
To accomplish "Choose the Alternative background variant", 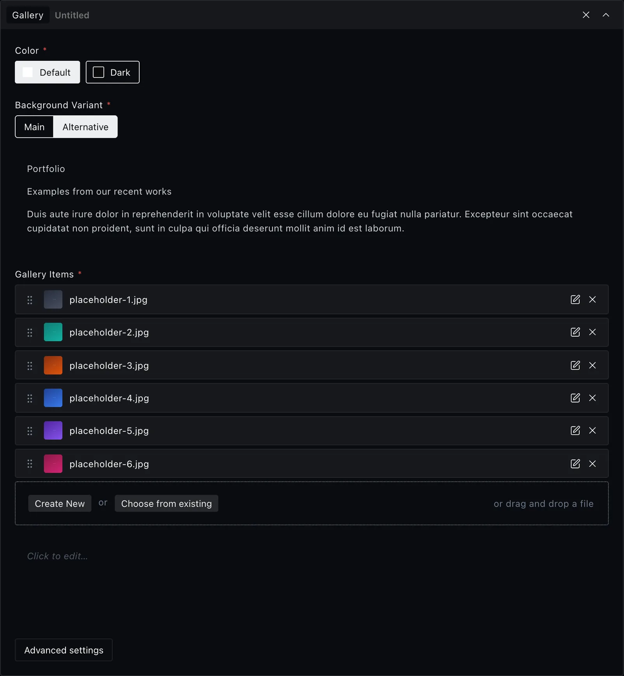I will tap(85, 127).
